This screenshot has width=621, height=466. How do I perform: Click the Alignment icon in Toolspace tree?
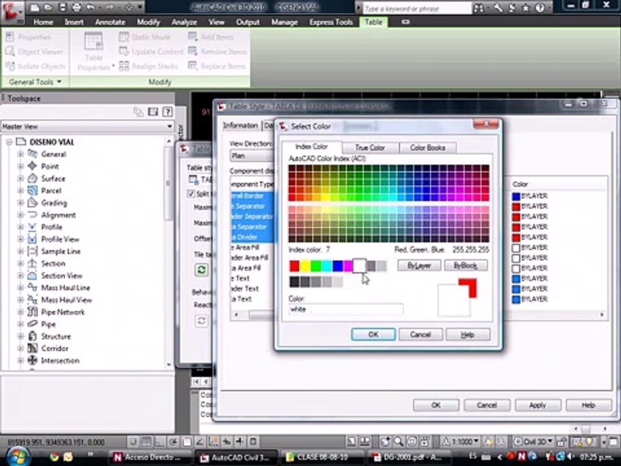(x=32, y=215)
